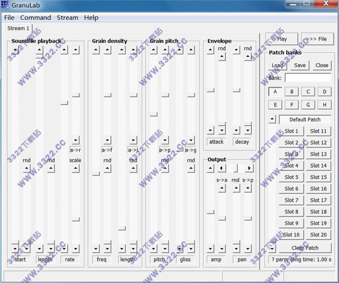Select patch bank F
Image resolution: width=339 pixels, height=283 pixels.
point(292,105)
